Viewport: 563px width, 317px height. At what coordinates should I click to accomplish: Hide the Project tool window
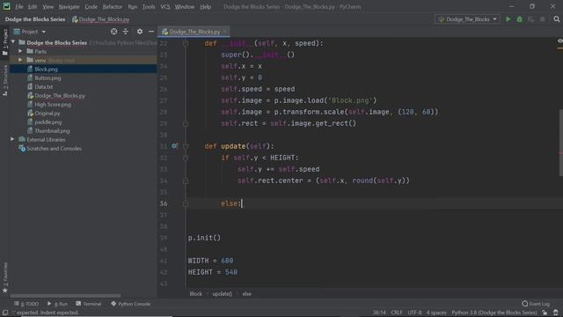pos(151,32)
